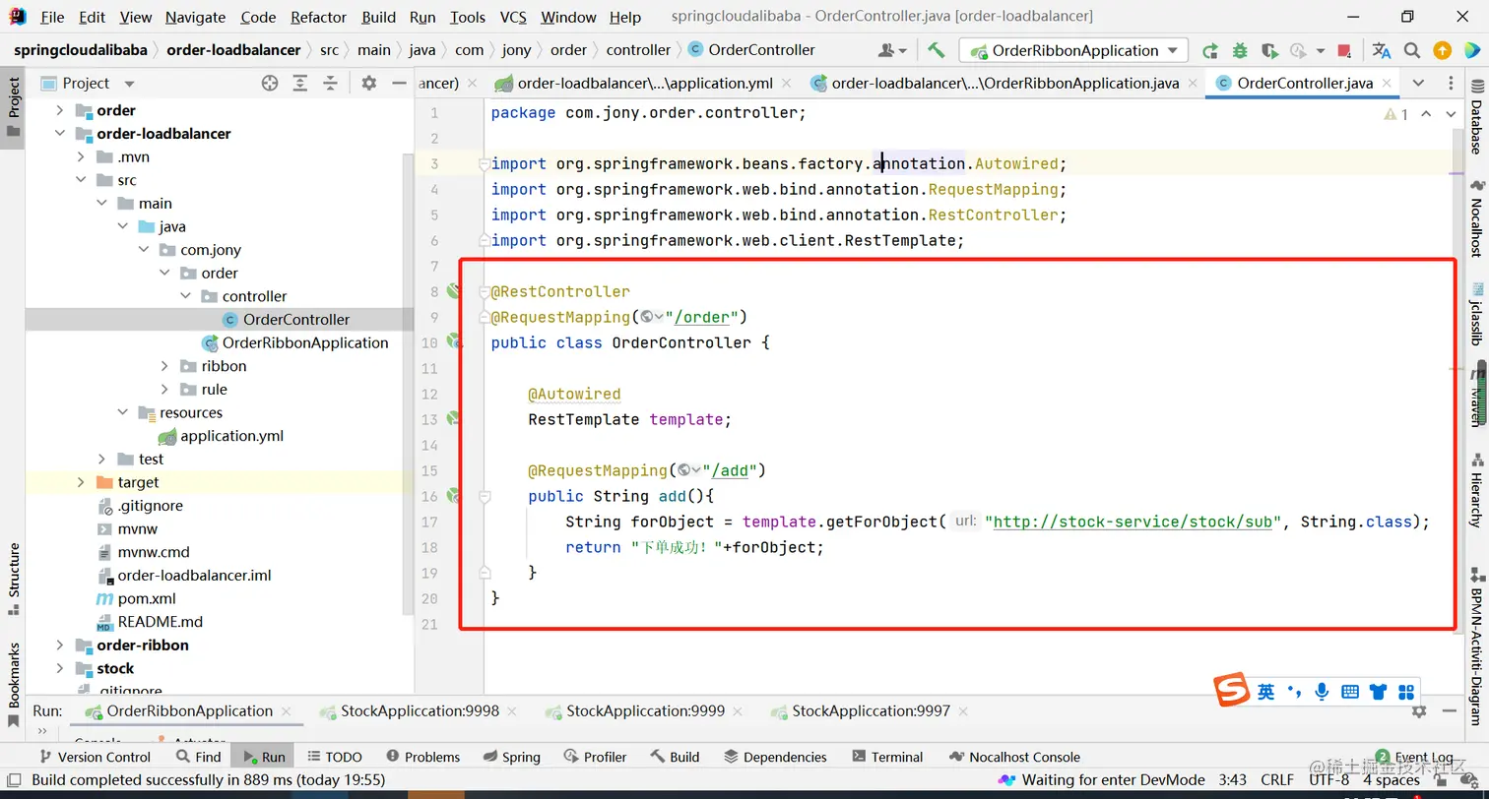Click the yellow warning indicator in the editor
This screenshot has height=799, width=1489.
pos(1395,114)
